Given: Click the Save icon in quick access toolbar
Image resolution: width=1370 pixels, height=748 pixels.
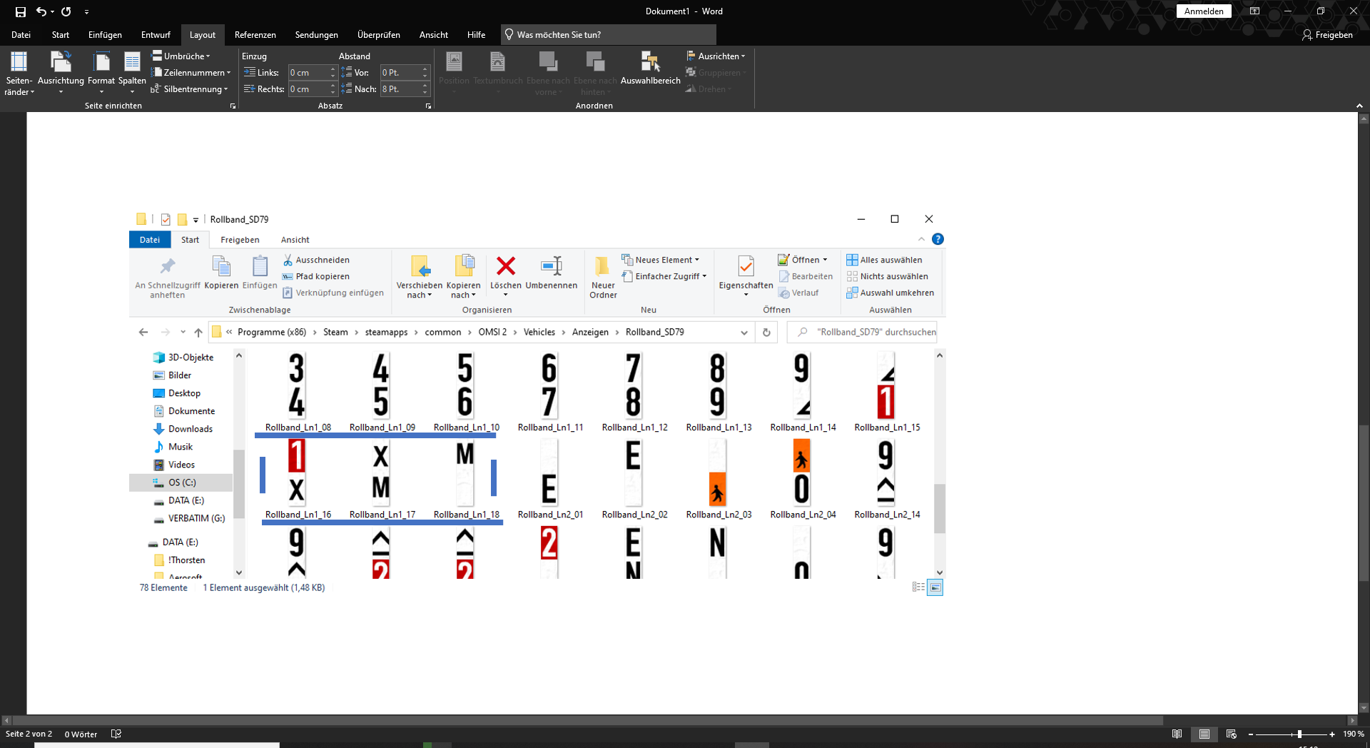Looking at the screenshot, I should point(21,11).
